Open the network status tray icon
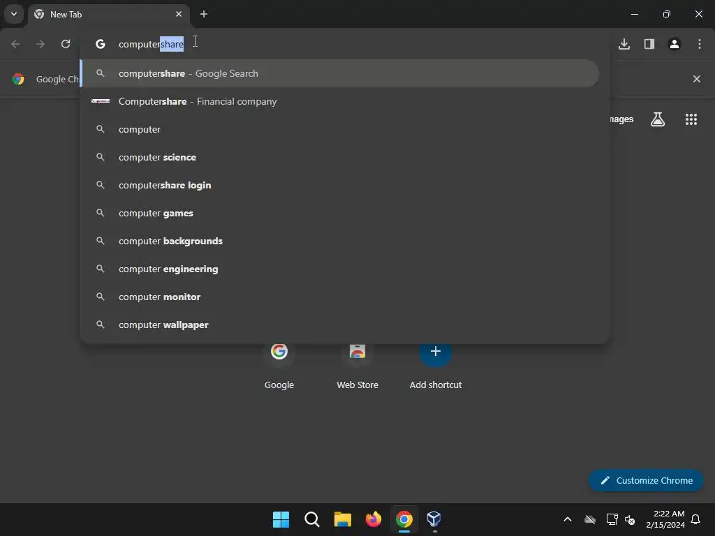 pos(612,519)
